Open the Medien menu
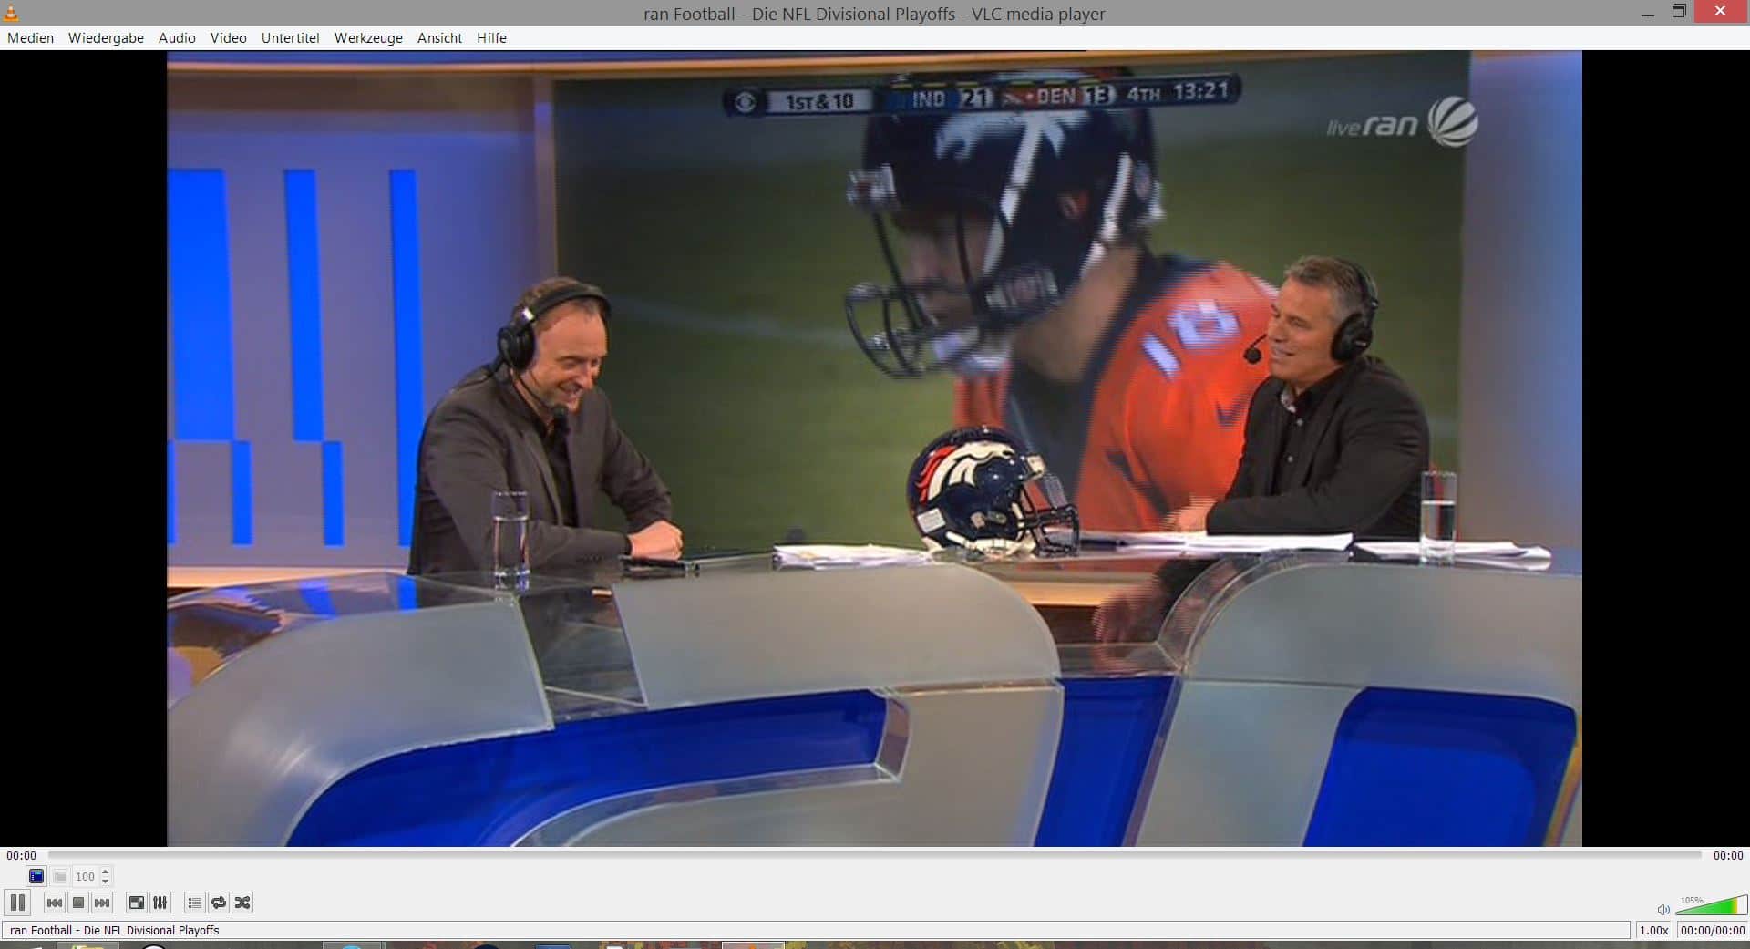The height and width of the screenshot is (949, 1750). point(30,38)
